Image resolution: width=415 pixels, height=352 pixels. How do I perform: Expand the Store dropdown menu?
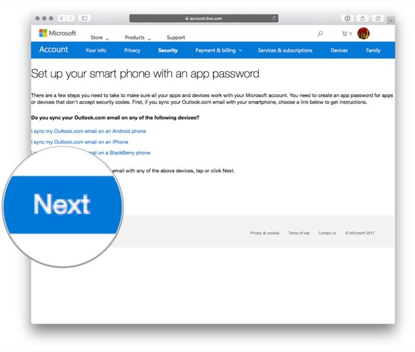click(x=100, y=38)
